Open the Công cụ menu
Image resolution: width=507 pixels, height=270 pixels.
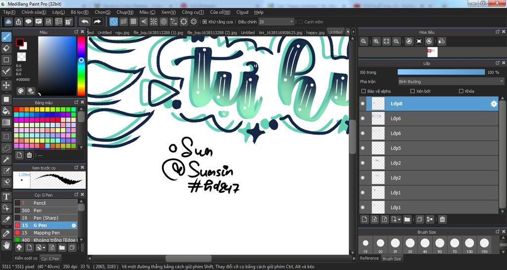tap(193, 12)
